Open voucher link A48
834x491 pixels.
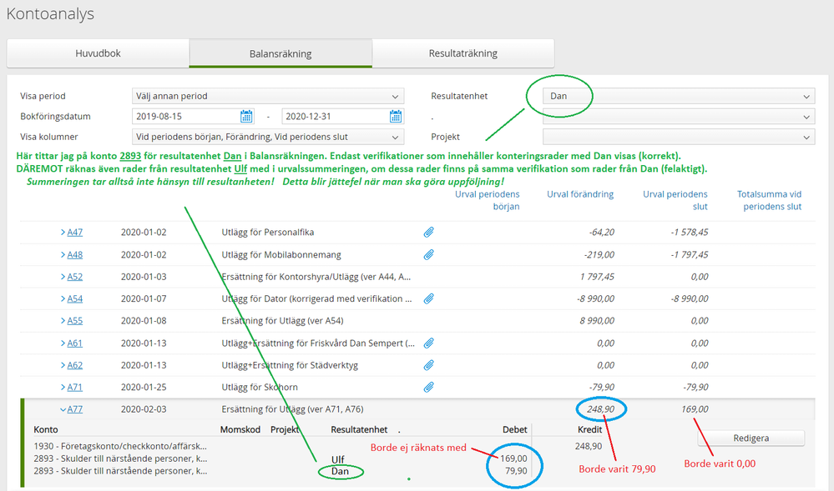(75, 254)
